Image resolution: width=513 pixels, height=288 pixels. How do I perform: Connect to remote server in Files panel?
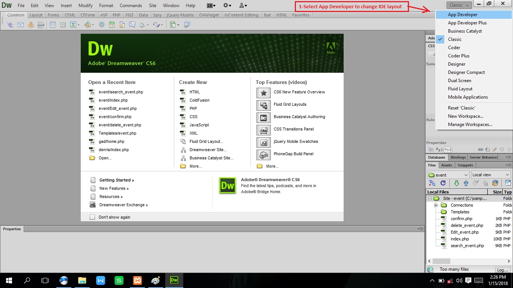432,183
